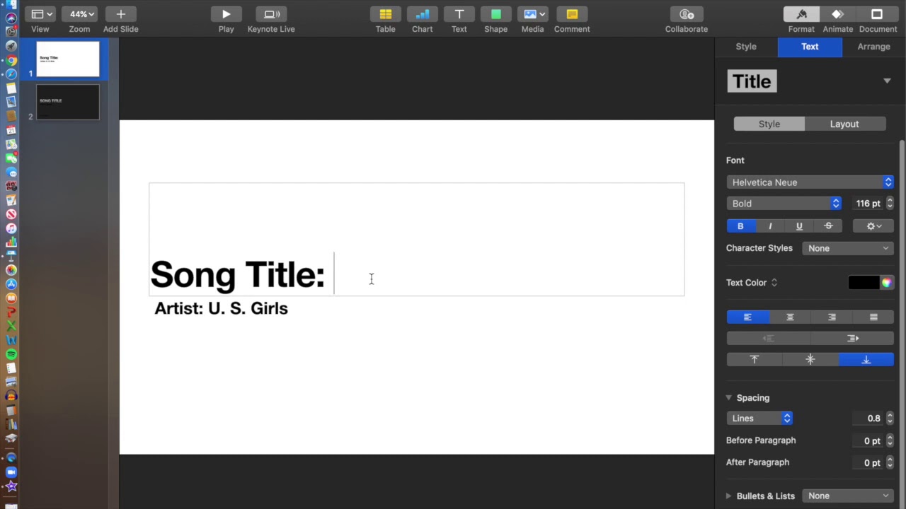Insert a Text box from the toolbar
Image resolution: width=906 pixels, height=509 pixels.
click(x=459, y=14)
